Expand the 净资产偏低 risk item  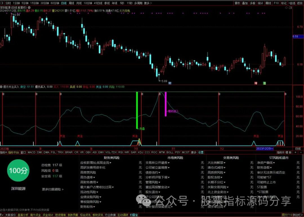pyautogui.click(x=266, y=163)
